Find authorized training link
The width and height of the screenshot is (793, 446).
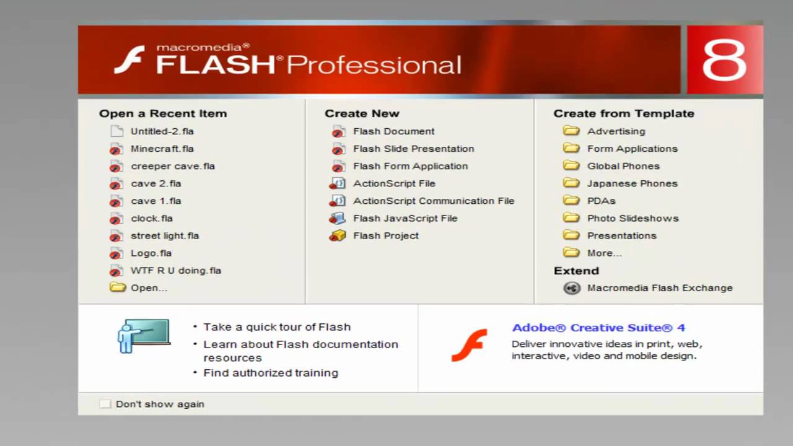coord(271,373)
